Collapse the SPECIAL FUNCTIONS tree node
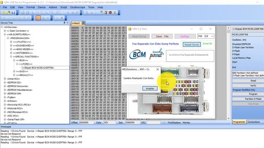 pos(11,57)
